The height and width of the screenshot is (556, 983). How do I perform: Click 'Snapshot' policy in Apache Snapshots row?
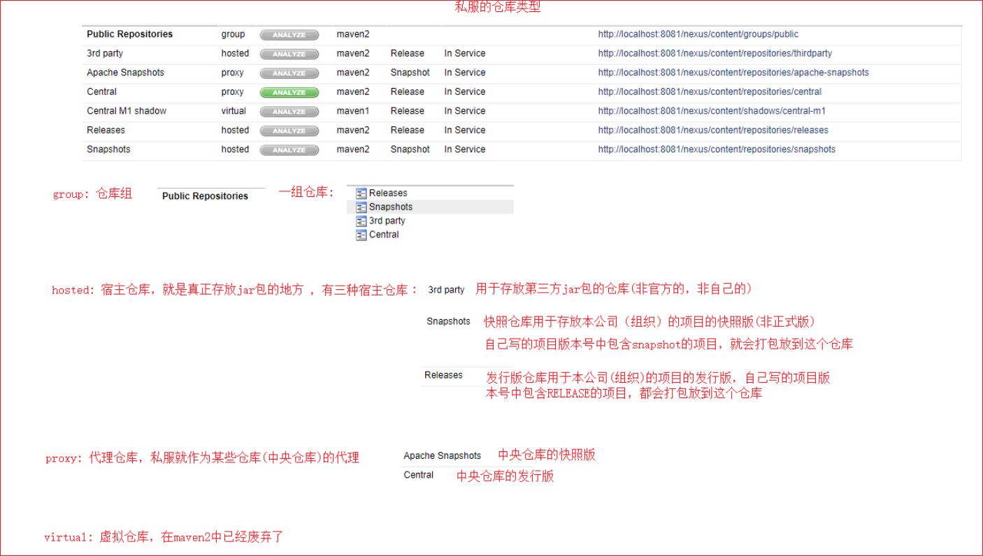click(410, 73)
